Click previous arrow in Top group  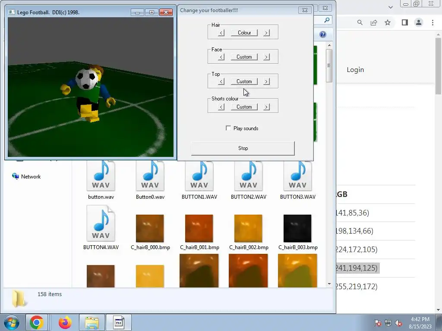click(x=221, y=81)
